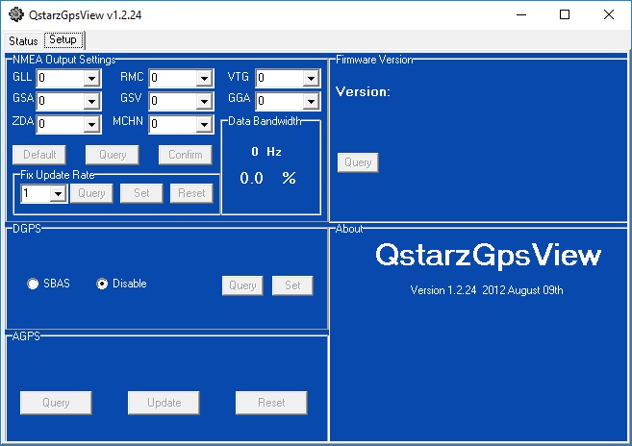This screenshot has width=632, height=446.
Task: Click the 0 Hz bandwidth reading
Action: 266,152
